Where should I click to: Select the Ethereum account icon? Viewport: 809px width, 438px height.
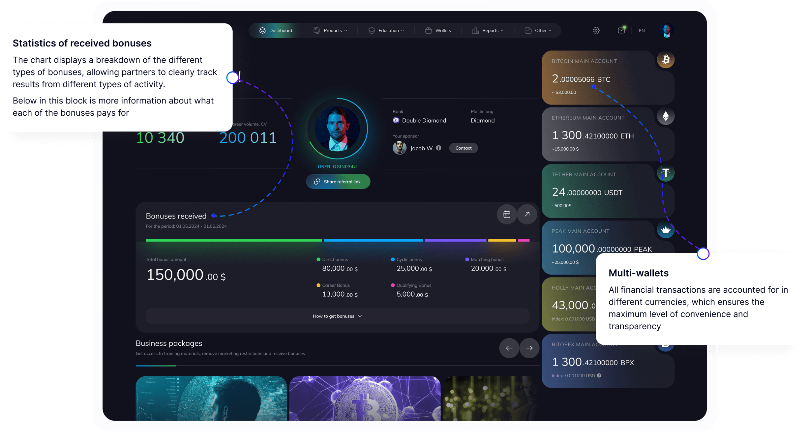pos(666,116)
